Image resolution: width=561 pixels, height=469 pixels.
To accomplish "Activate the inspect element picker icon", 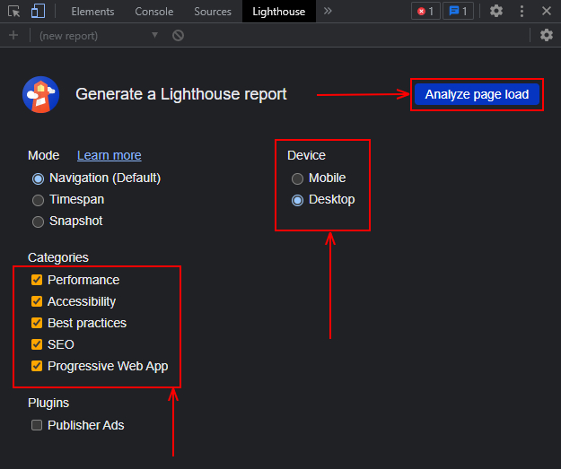I will (14, 12).
